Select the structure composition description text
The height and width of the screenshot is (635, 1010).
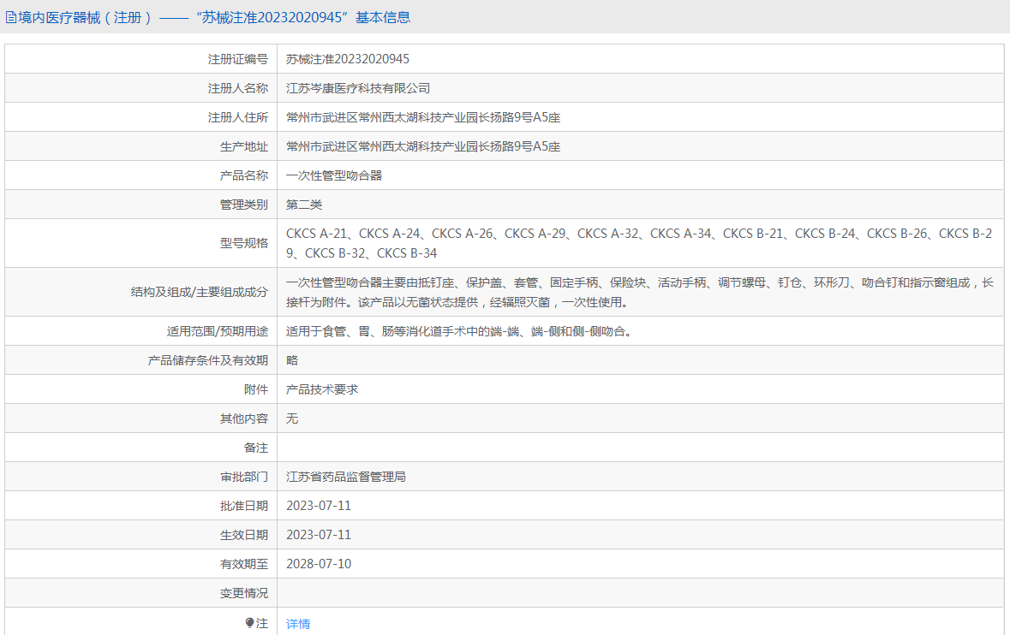tap(640, 292)
